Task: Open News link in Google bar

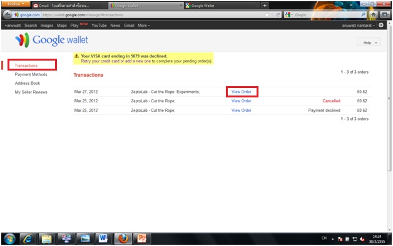Action: 115,25
